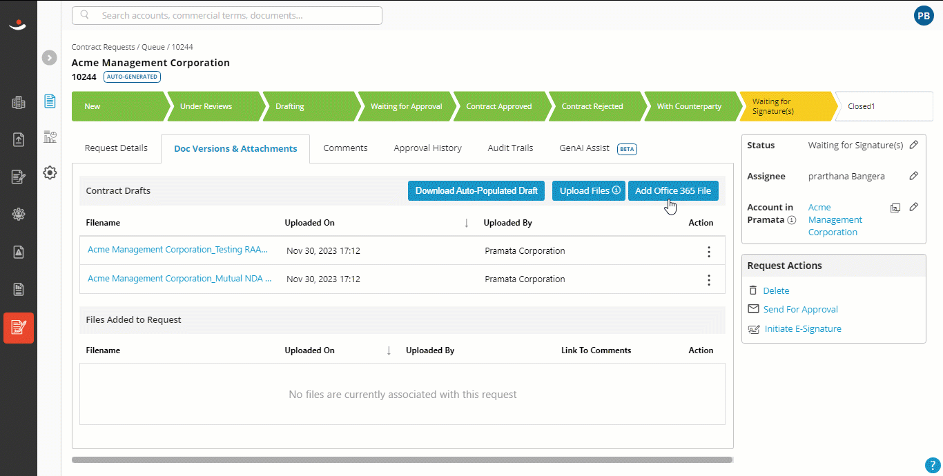Open action menu for Mutual NDA row

[708, 280]
